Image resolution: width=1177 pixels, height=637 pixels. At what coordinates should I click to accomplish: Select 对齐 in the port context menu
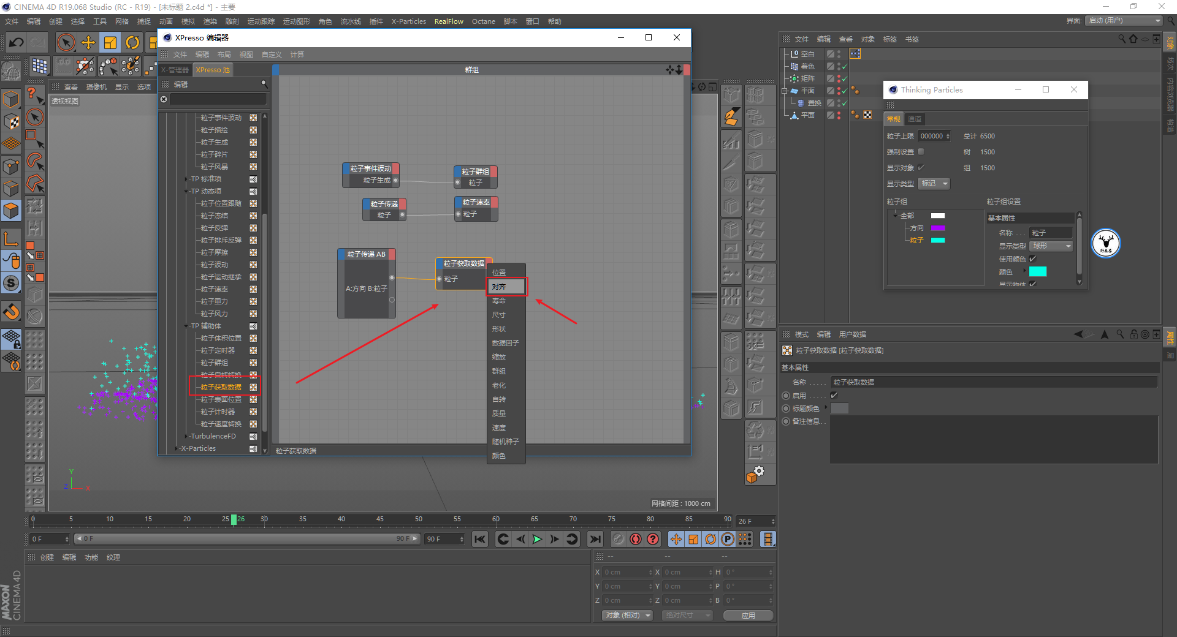tap(506, 287)
